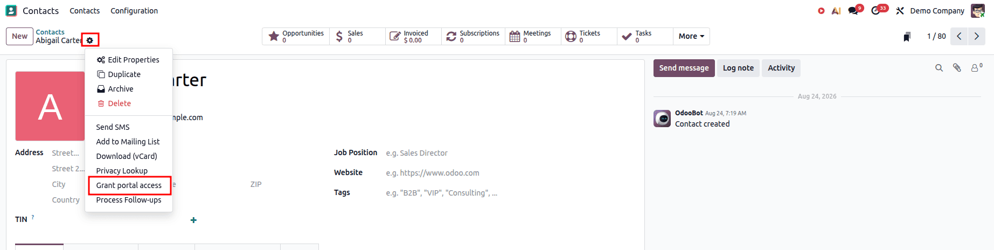The image size is (994, 250).
Task: Choose Delete in the actions menu
Action: pos(129,103)
